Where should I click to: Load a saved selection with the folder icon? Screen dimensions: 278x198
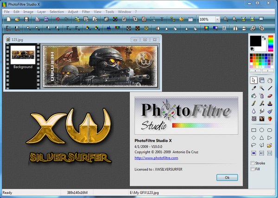tap(270, 146)
